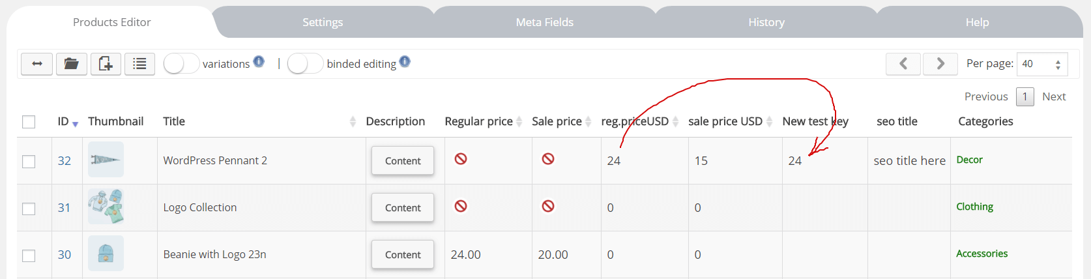Screen dimensions: 1091x279
Task: Click info icon next to variations
Action: [259, 62]
